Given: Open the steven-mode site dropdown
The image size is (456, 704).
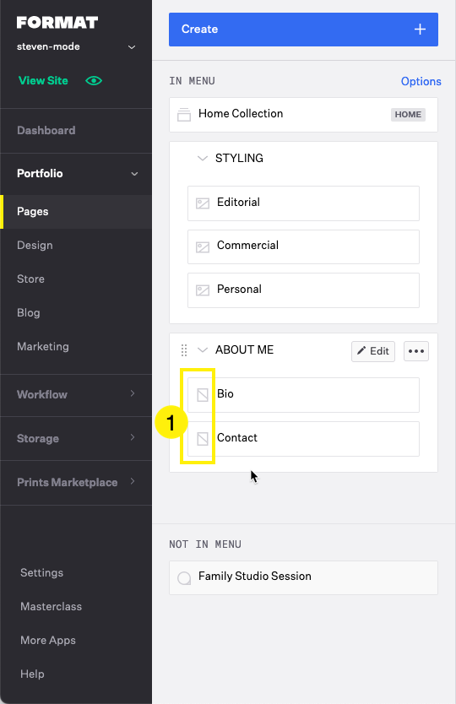Looking at the screenshot, I should click(x=132, y=47).
